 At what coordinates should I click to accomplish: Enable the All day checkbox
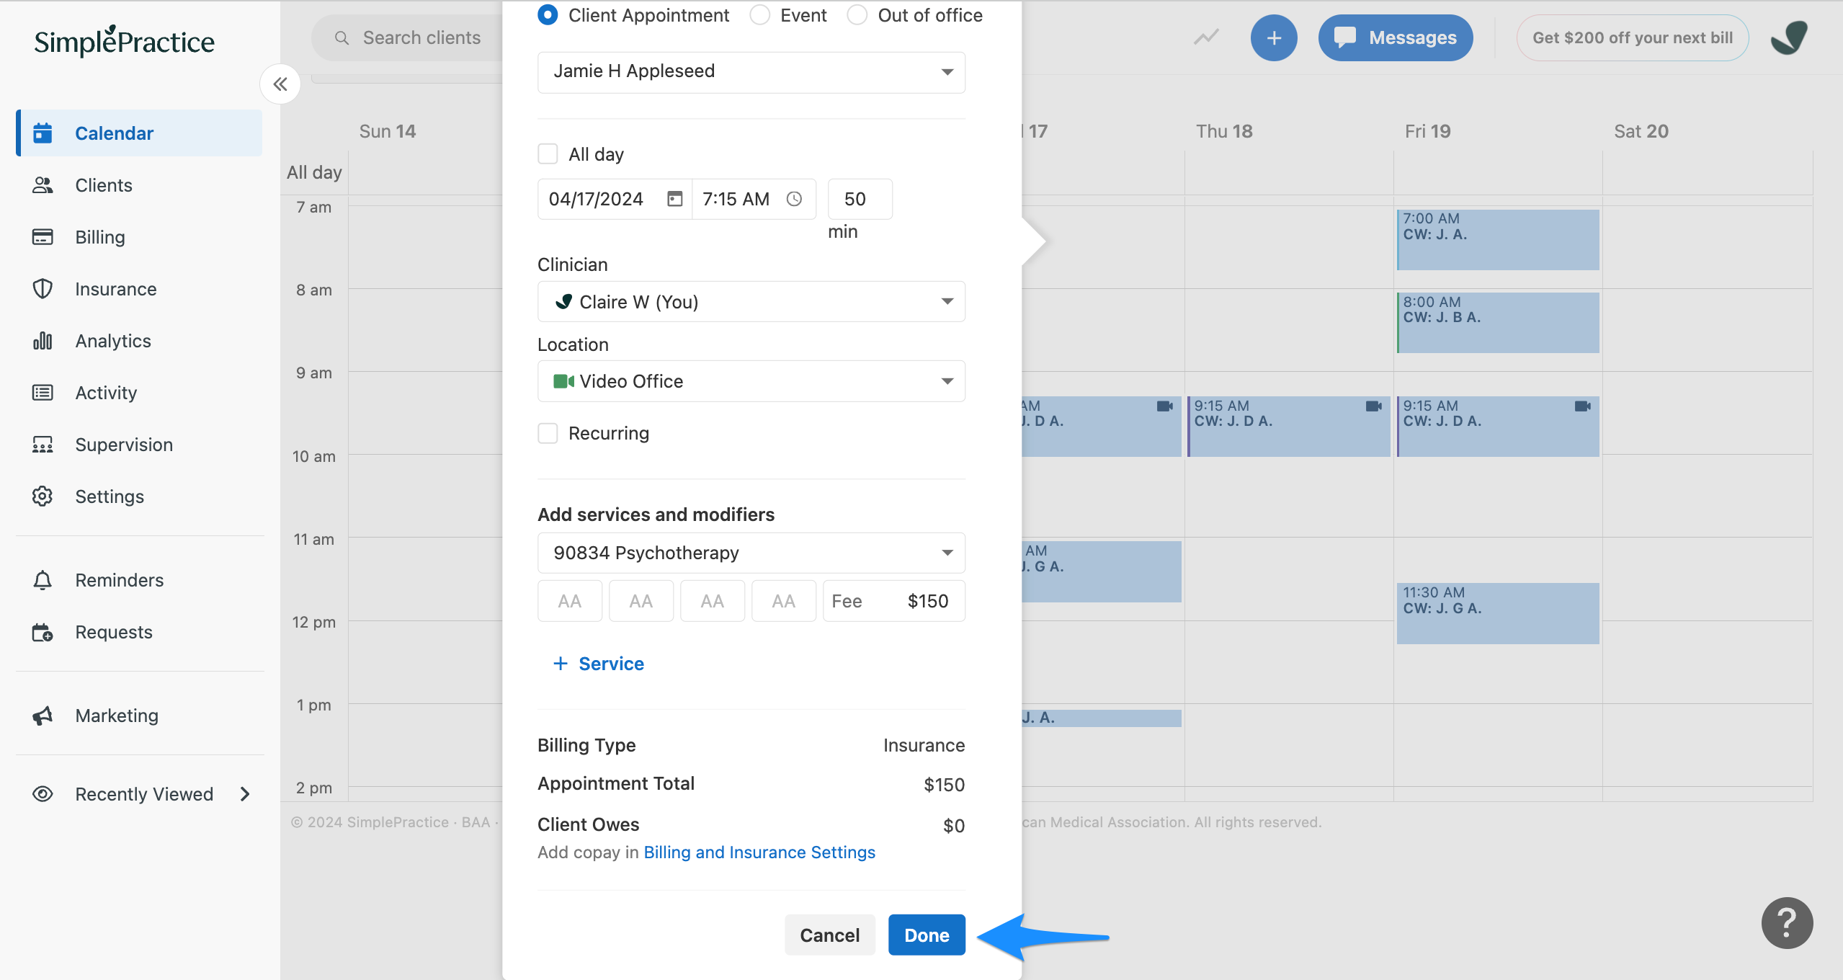point(548,153)
